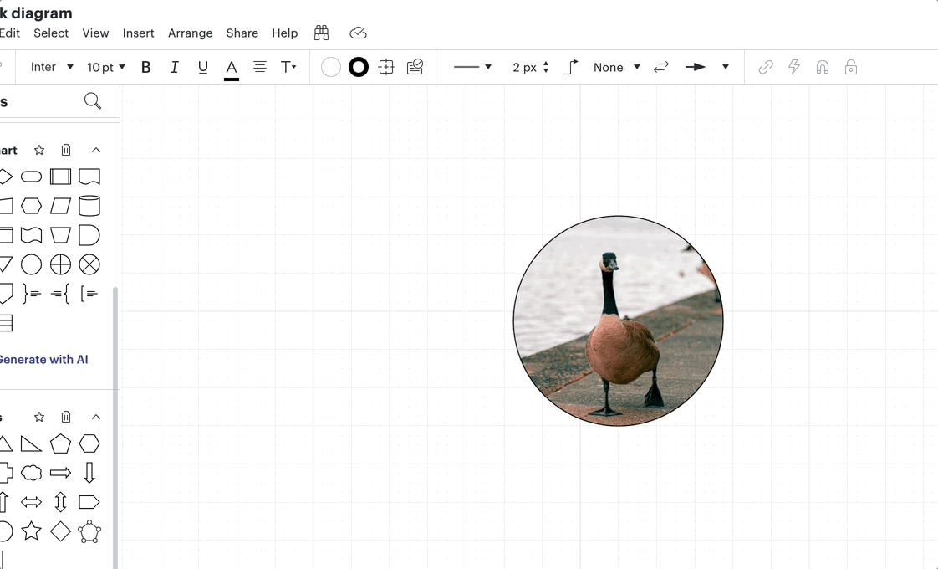The image size is (938, 569).
Task: Select the pentagon shape
Action: [x=60, y=443]
